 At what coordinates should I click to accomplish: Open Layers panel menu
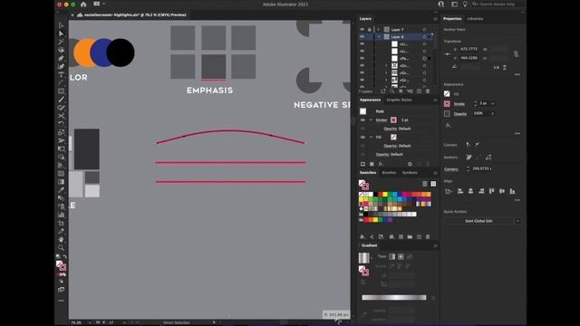pos(435,18)
